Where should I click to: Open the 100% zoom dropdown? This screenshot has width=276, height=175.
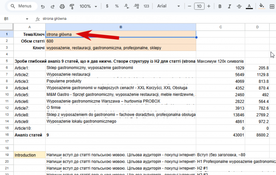point(88,6)
